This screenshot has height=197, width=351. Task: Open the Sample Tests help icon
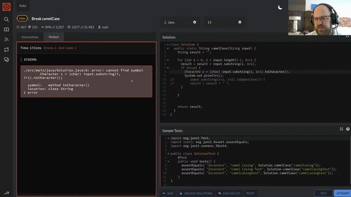click(x=348, y=129)
